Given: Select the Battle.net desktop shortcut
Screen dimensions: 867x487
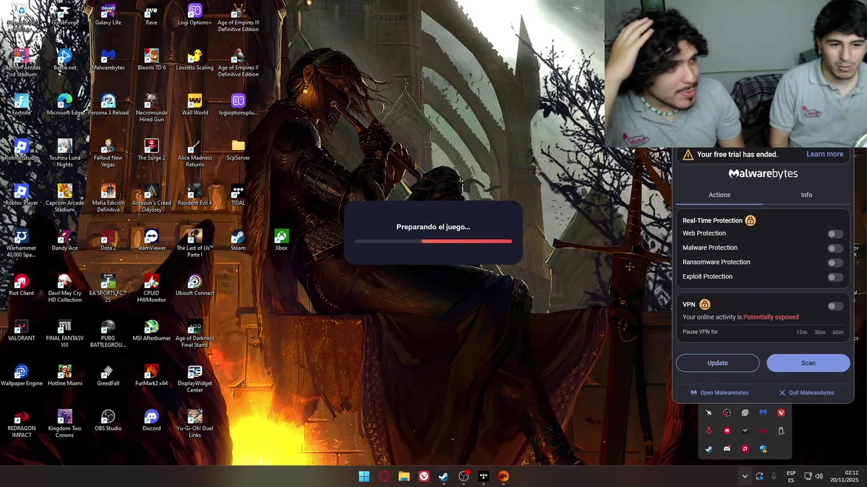Looking at the screenshot, I should 64,60.
